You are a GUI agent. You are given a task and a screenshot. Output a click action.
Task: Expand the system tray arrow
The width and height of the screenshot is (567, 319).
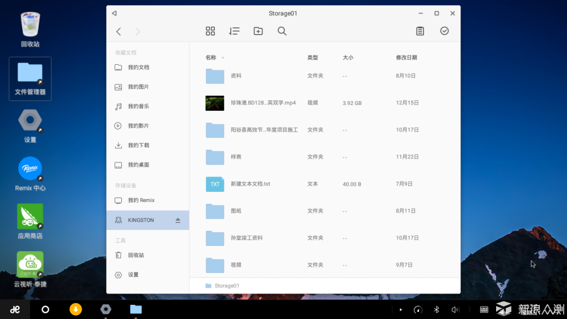coord(401,309)
